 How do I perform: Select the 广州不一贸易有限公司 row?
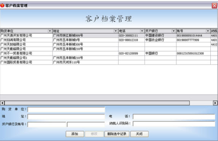(109, 53)
